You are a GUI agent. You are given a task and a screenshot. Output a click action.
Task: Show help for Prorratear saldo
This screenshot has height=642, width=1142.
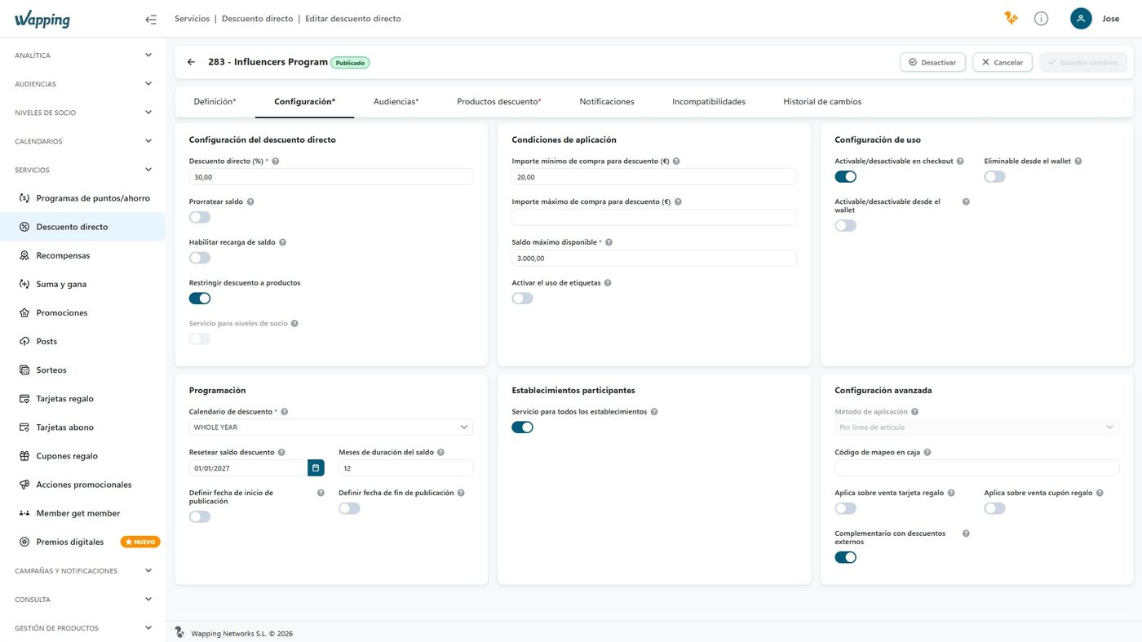(250, 201)
